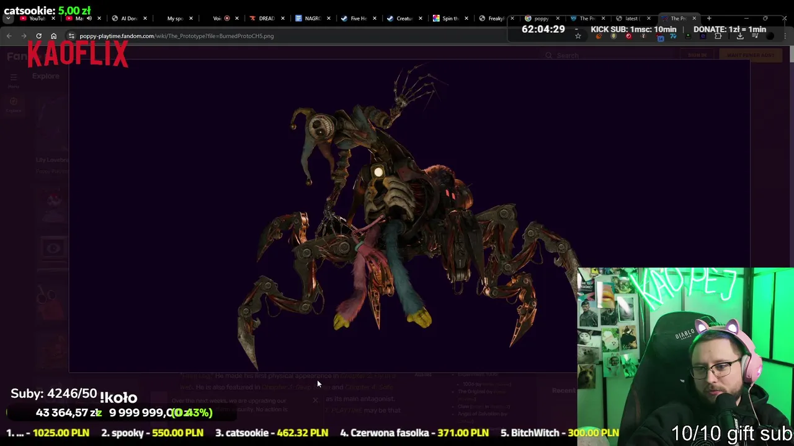Open the YouTube browser tab

[36, 19]
